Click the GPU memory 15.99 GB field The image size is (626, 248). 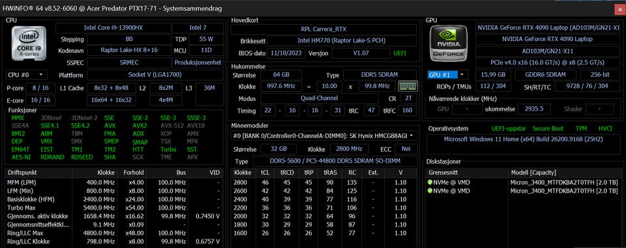coord(494,75)
